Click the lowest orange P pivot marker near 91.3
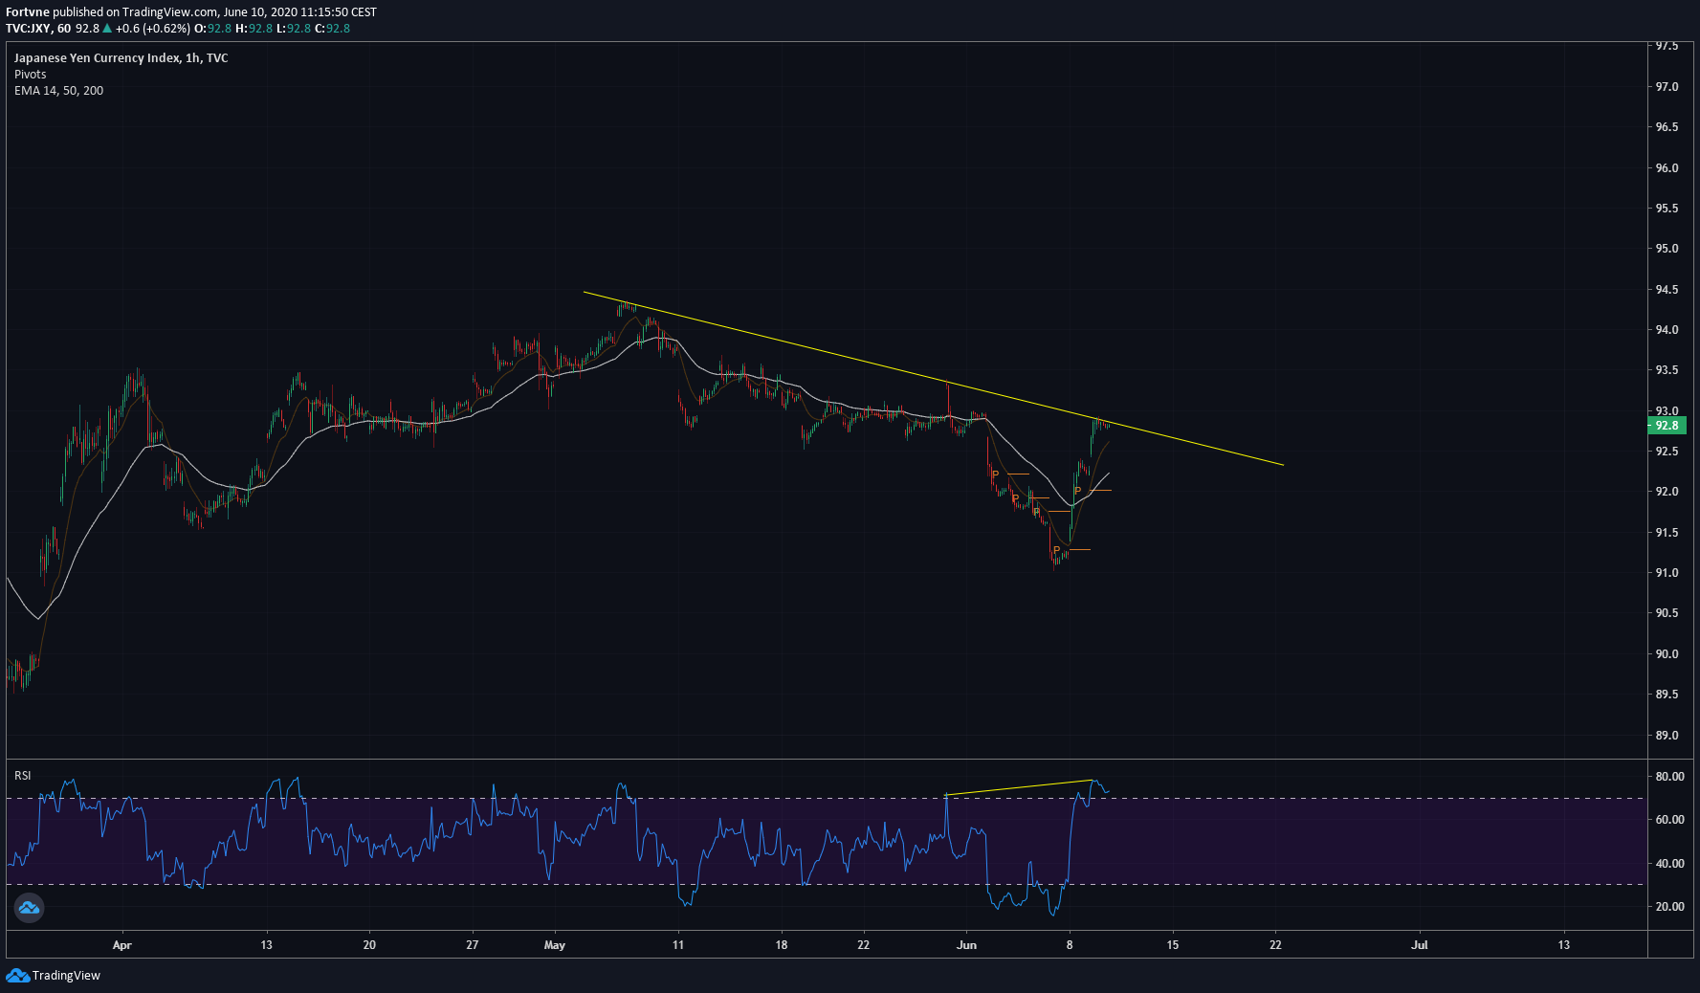Screen dimensions: 1700x993 1056,551
